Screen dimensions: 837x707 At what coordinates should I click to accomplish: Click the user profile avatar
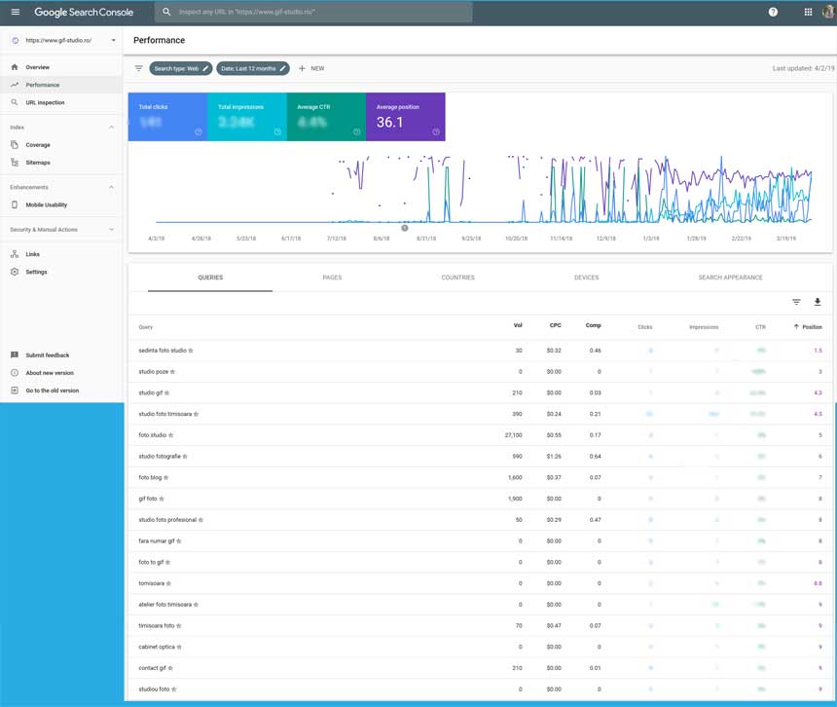coord(828,12)
